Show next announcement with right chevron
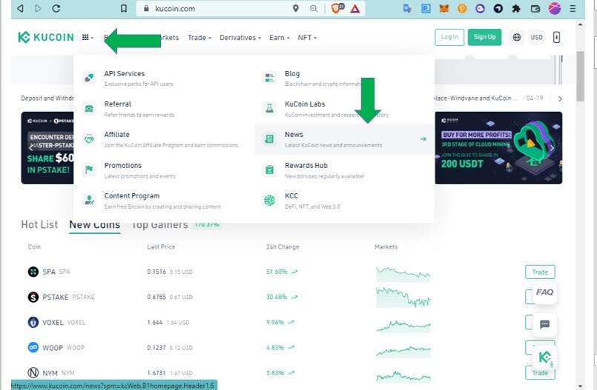This screenshot has width=597, height=390. pyautogui.click(x=560, y=98)
